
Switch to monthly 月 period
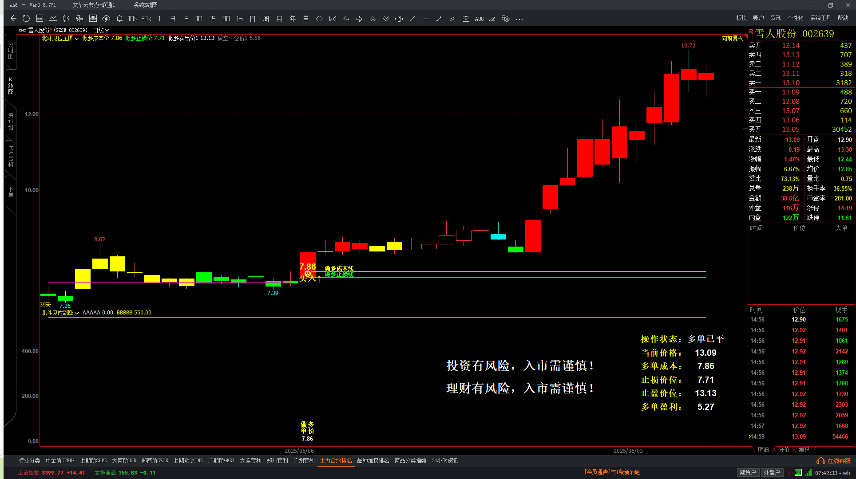pos(279,19)
